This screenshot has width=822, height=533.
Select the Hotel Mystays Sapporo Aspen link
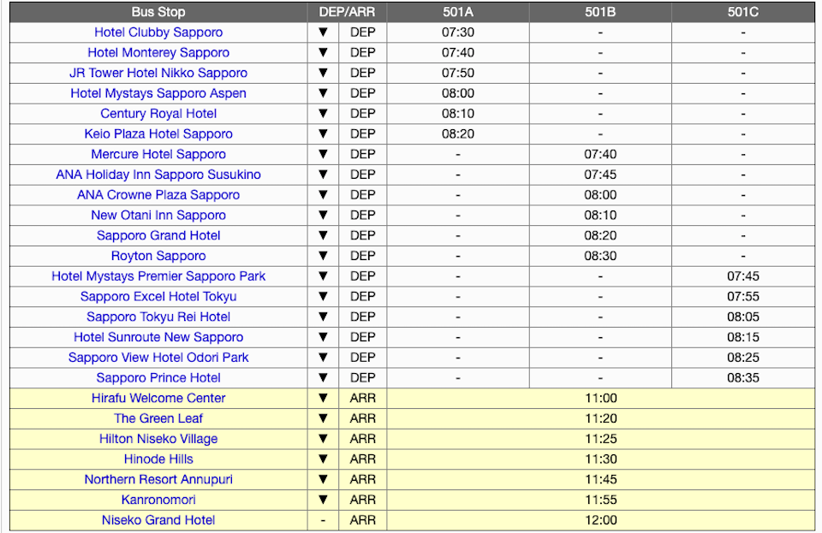click(x=158, y=93)
